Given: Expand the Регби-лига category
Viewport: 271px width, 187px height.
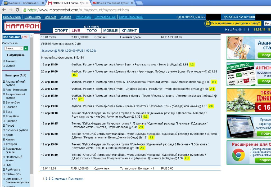Looking at the screenshot, I should click(4, 170).
